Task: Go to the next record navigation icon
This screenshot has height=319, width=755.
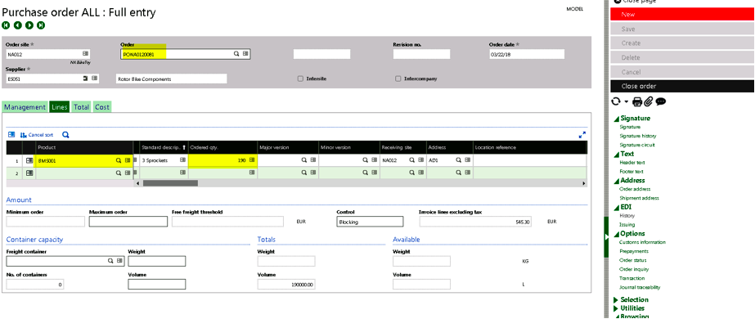Action: pyautogui.click(x=29, y=25)
